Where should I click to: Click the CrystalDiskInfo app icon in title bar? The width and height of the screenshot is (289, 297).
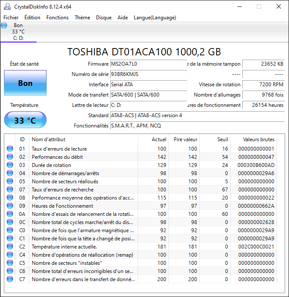point(7,6)
